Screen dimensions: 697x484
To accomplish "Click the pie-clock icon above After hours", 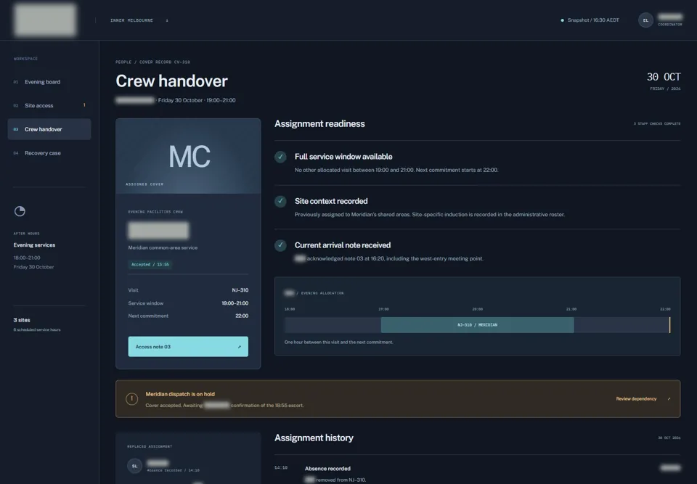I will click(20, 211).
